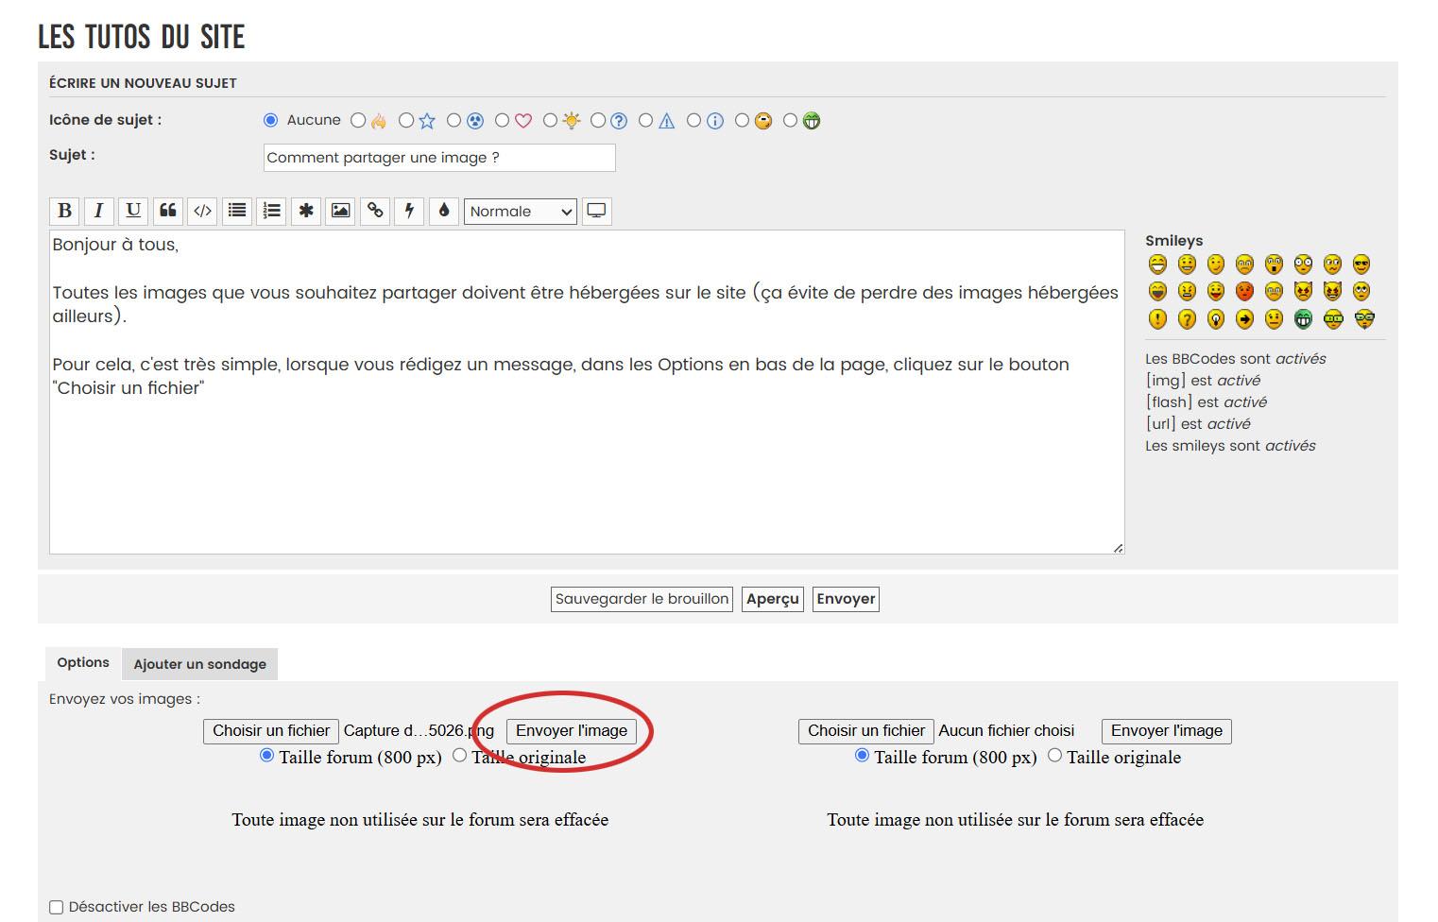Open the Ajouter un sondage tab
The image size is (1438, 922).
pyautogui.click(x=200, y=664)
